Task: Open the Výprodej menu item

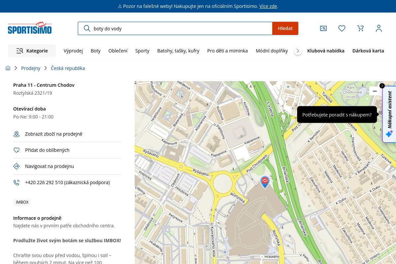Action: [73, 51]
